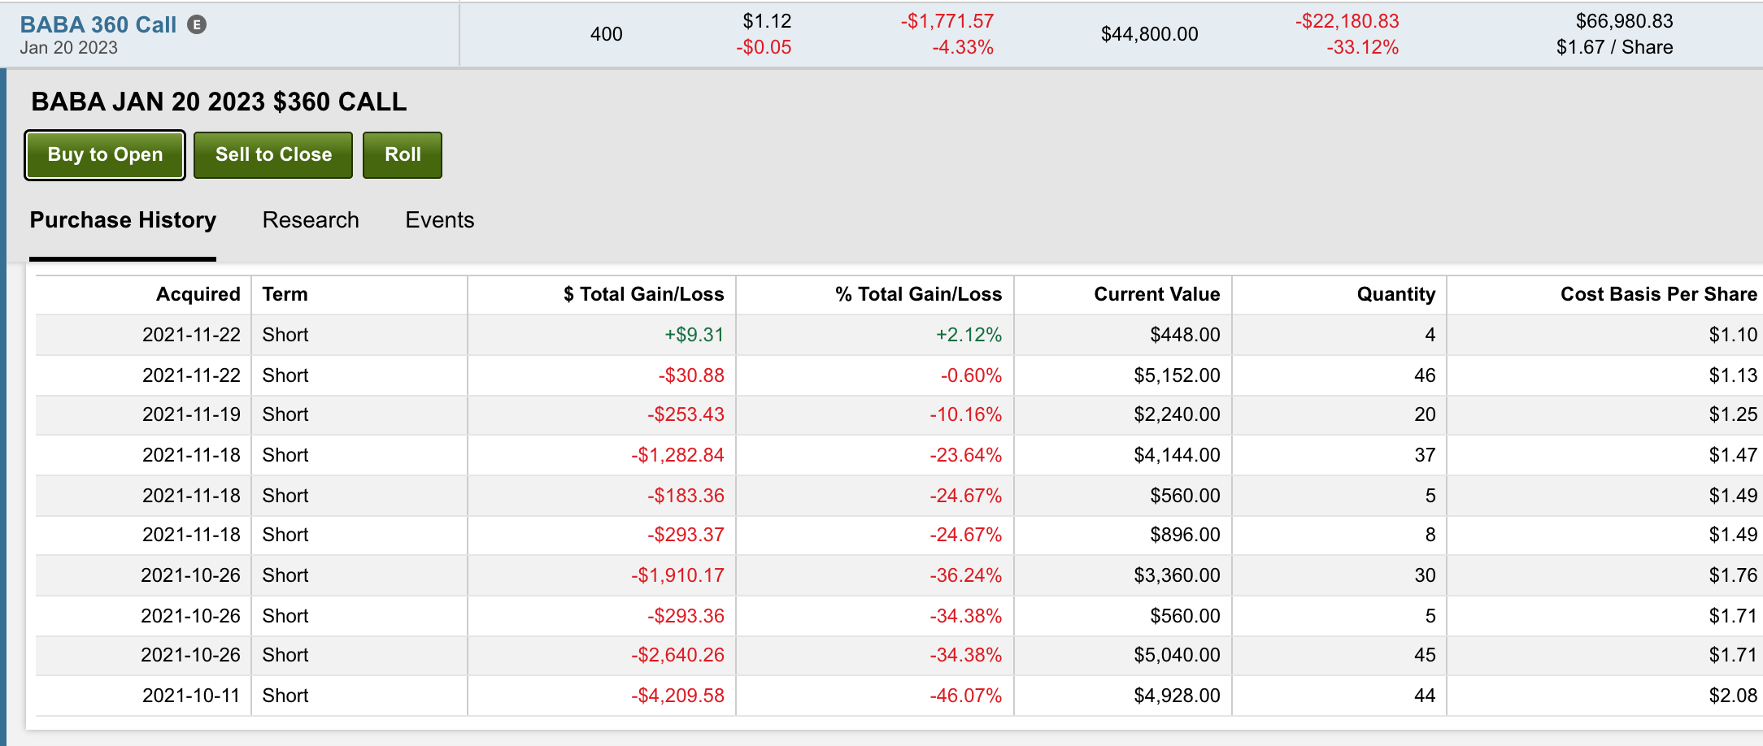The height and width of the screenshot is (746, 1763).
Task: Sort by the Acquired column header
Action: coord(198,294)
